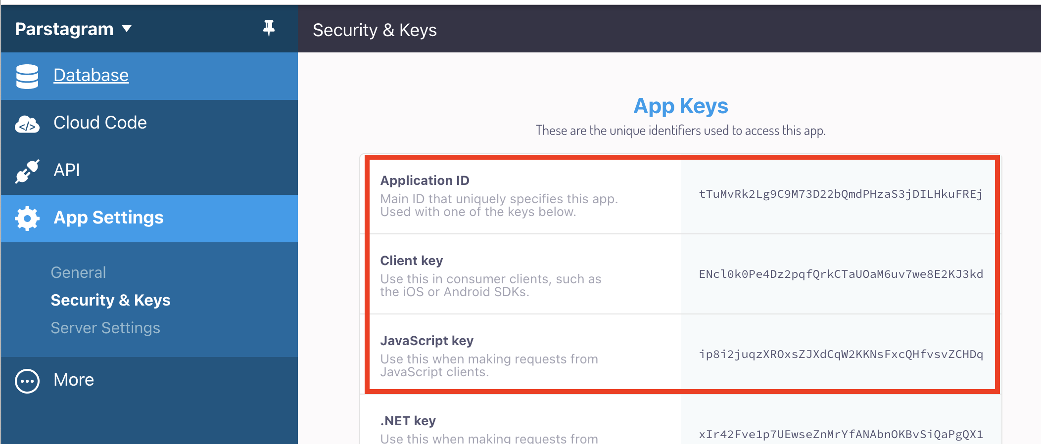Screen dimensions: 1041x444
Task: Open Server Settings subpage
Action: [x=105, y=328]
